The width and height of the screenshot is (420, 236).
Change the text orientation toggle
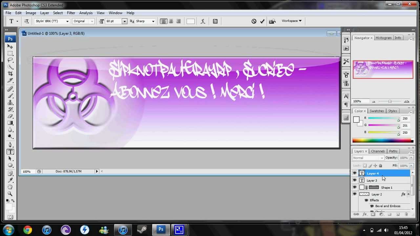coord(27,21)
